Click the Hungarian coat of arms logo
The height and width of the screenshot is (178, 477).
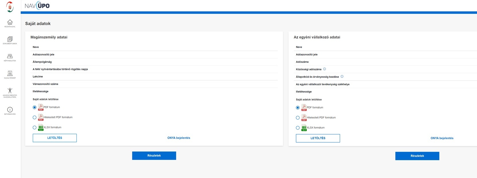coord(10,7)
